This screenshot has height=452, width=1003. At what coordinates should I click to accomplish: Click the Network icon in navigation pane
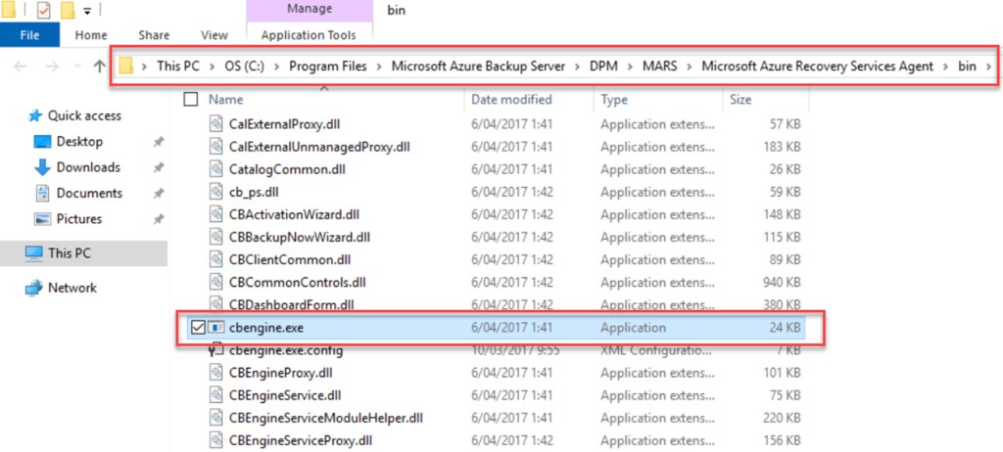click(34, 288)
